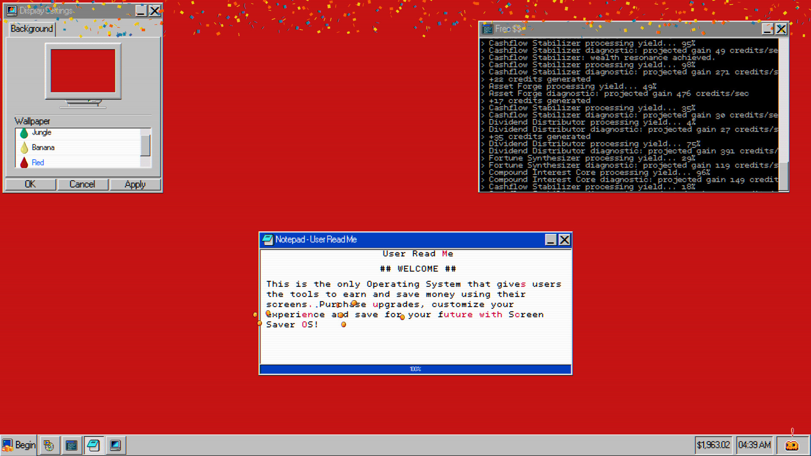This screenshot has width=811, height=456.
Task: Select the Red wallpaper
Action: point(78,163)
